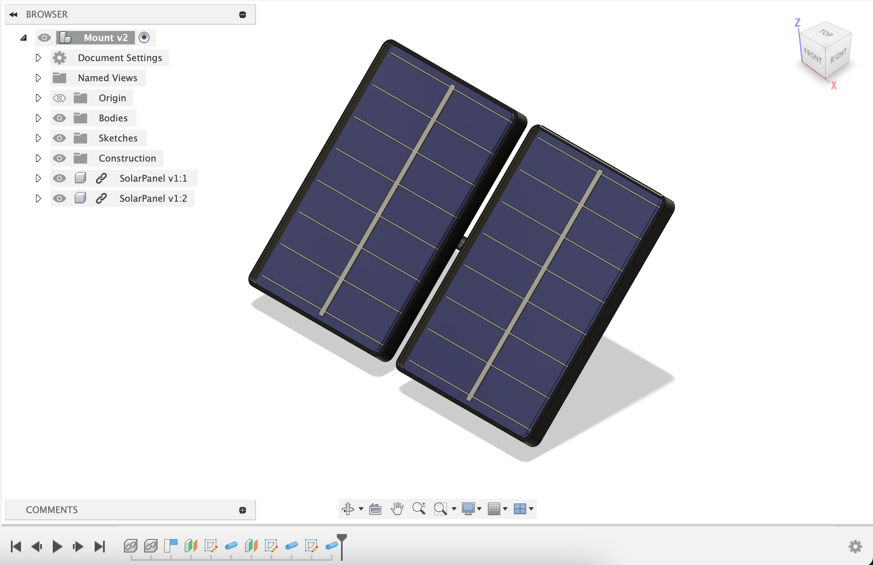Hide the Bodies folder visibility
The height and width of the screenshot is (565, 873).
pyautogui.click(x=59, y=118)
